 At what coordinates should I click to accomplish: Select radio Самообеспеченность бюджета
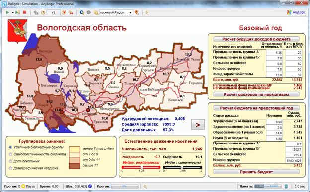(x=10, y=154)
